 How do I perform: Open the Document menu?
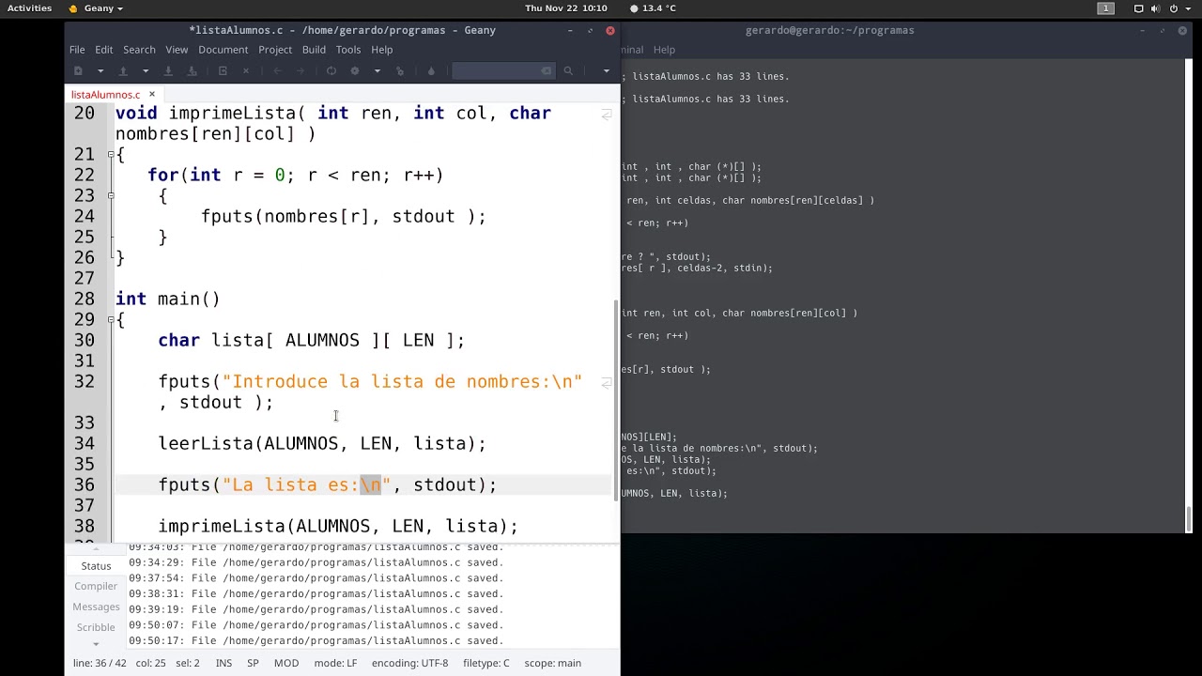223,50
